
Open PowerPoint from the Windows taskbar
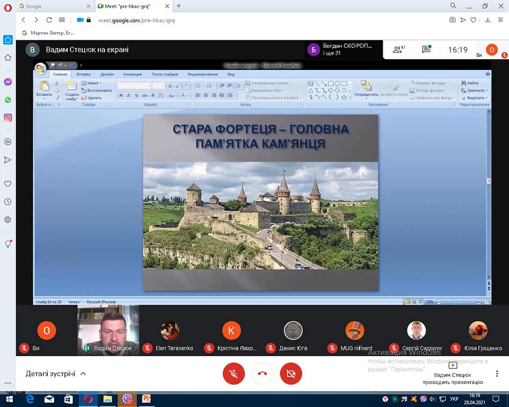(146, 399)
